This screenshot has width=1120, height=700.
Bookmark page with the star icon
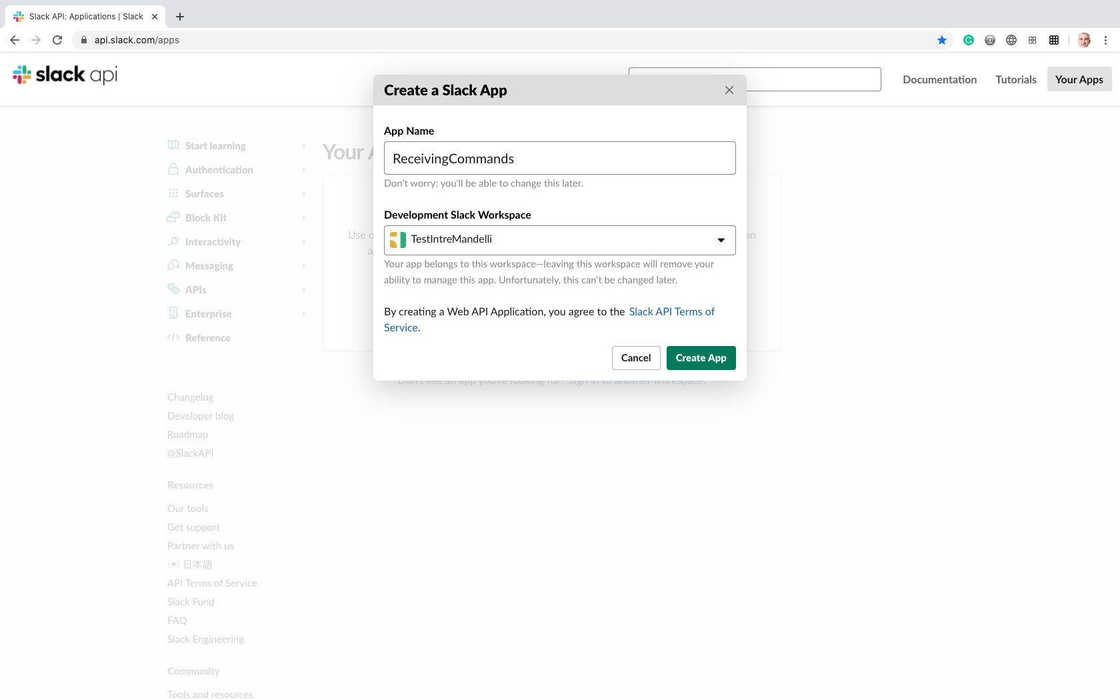pyautogui.click(x=942, y=40)
